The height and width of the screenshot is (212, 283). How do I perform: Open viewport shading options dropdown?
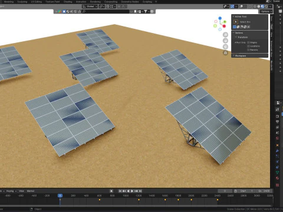(270, 6)
